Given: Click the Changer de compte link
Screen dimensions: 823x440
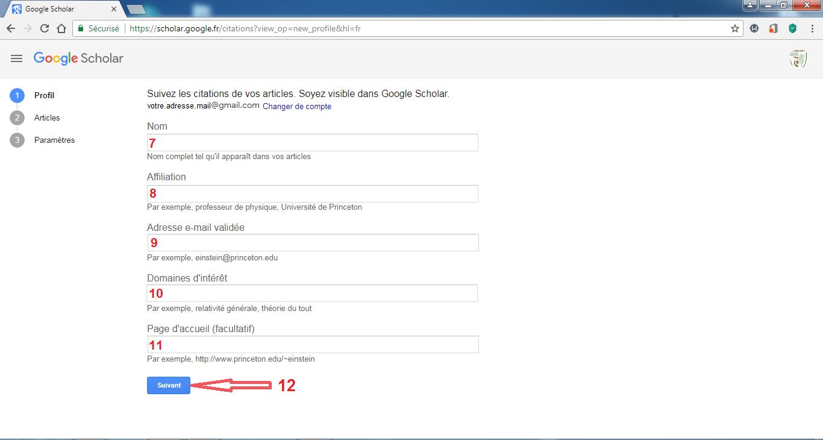Looking at the screenshot, I should (297, 106).
